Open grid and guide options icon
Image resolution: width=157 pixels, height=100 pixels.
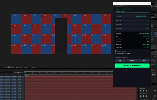(x=13, y=67)
